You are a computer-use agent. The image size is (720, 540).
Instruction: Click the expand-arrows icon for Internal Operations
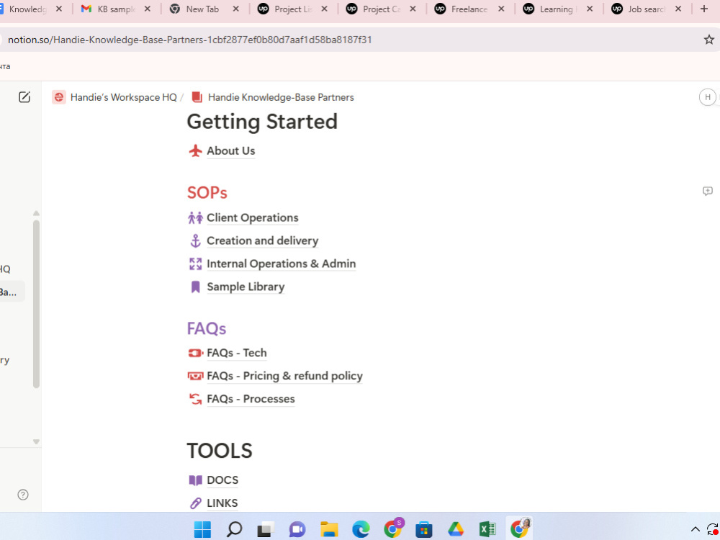pyautogui.click(x=195, y=264)
